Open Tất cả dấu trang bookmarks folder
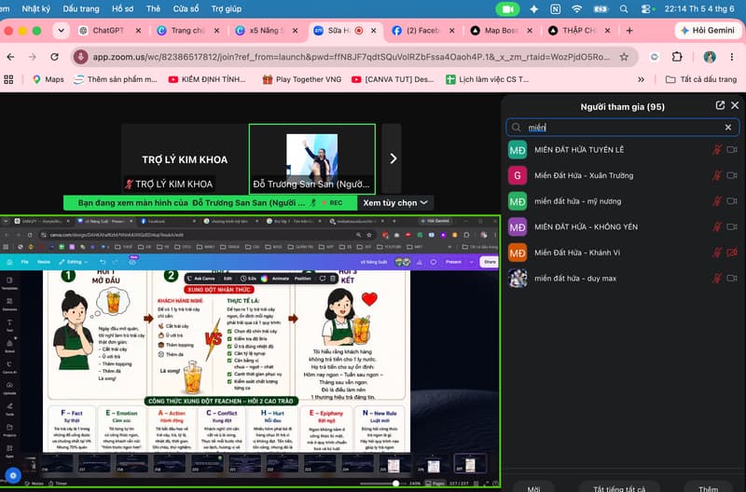This screenshot has width=746, height=492. [x=701, y=79]
